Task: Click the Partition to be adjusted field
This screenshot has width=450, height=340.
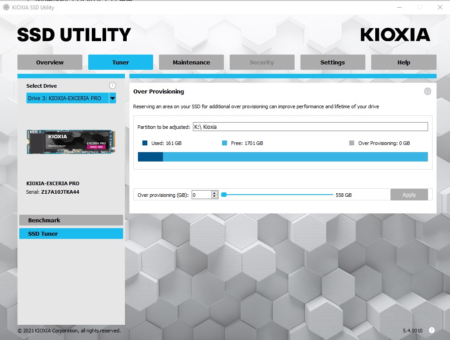Action: (310, 127)
